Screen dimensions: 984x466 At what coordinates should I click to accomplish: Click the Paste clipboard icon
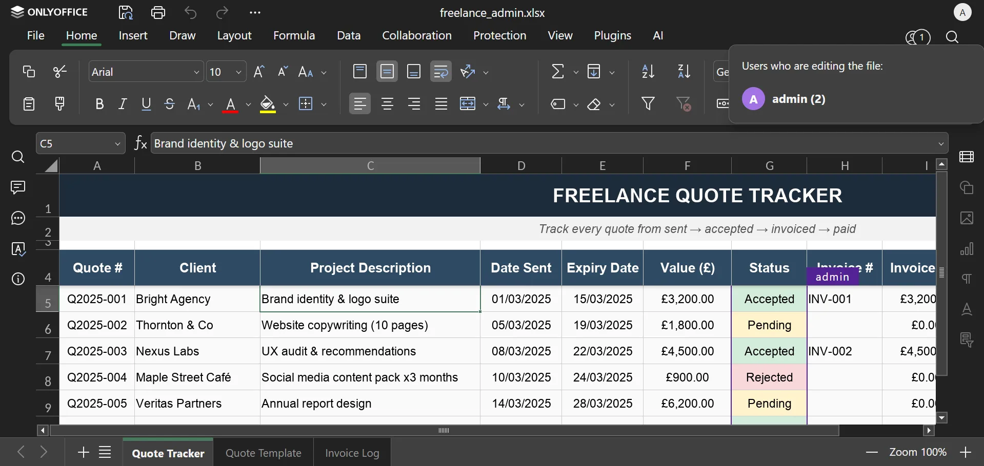(29, 104)
